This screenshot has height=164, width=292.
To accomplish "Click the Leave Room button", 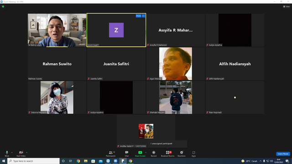I will (x=283, y=154).
